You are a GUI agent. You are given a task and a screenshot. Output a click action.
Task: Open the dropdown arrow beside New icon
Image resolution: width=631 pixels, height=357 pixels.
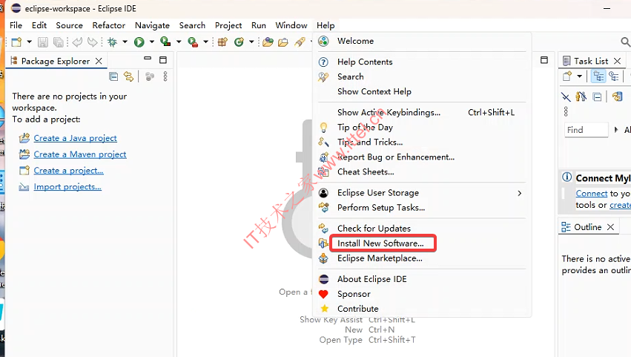click(x=30, y=42)
